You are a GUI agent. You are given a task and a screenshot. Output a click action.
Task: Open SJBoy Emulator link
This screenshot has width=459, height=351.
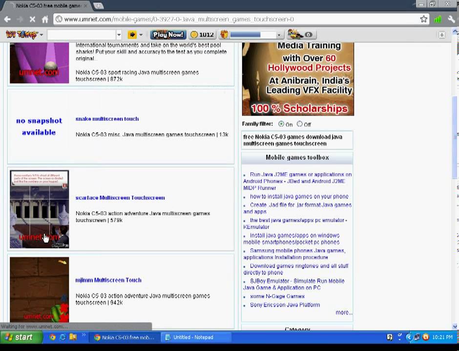click(294, 284)
